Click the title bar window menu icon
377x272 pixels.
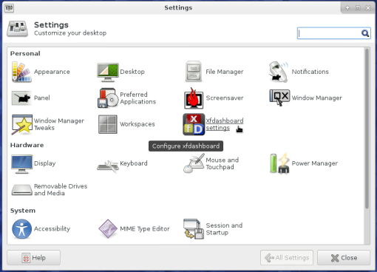point(9,8)
